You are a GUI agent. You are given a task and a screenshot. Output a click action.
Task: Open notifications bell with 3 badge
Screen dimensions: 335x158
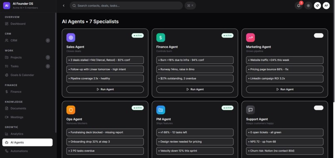pos(299,5)
